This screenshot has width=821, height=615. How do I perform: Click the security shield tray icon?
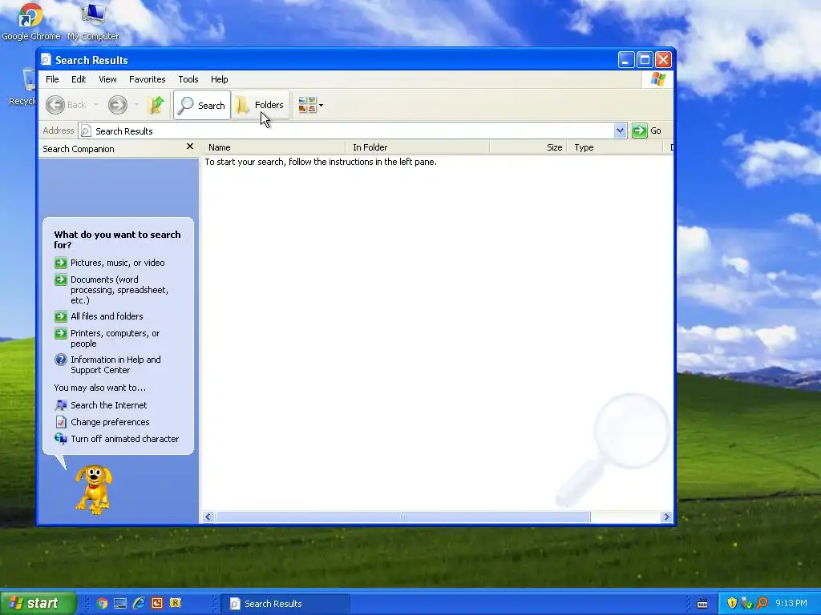[x=732, y=603]
